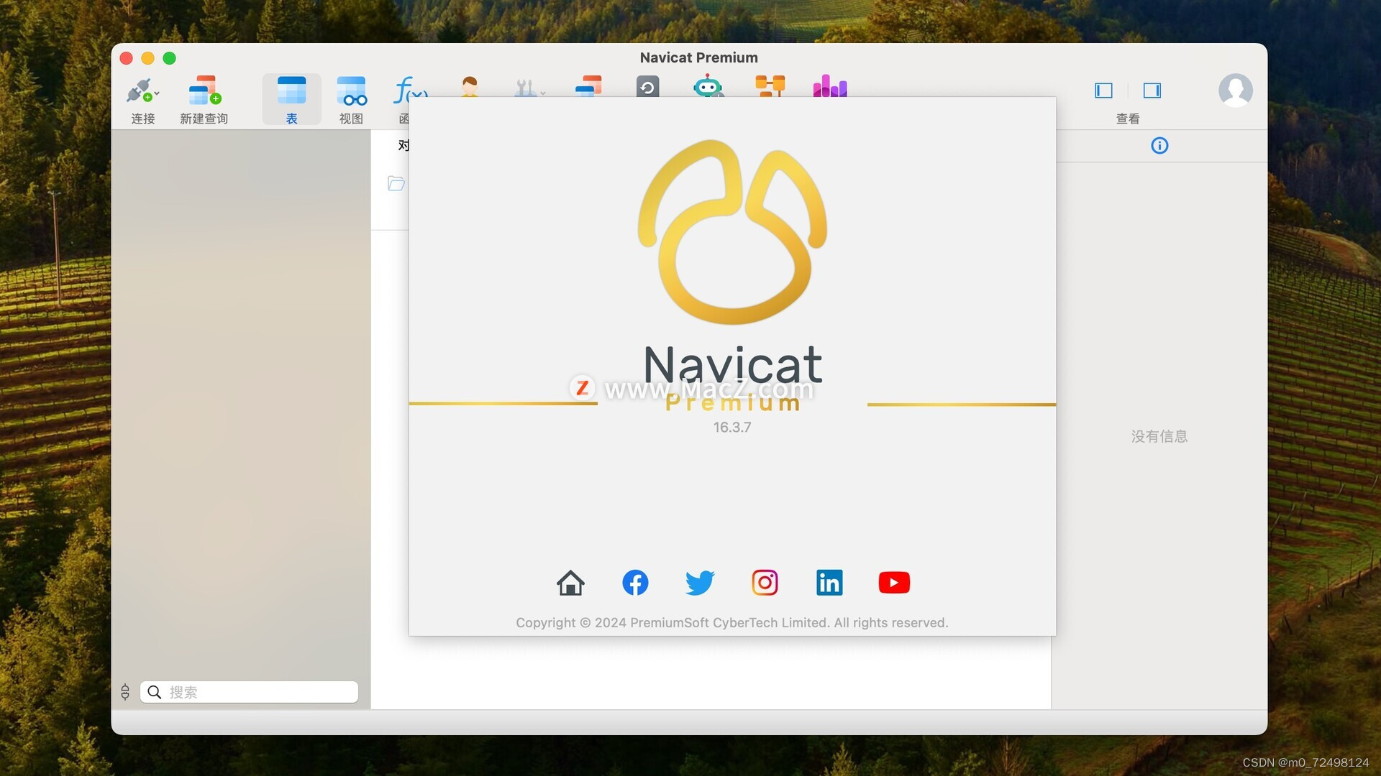This screenshot has height=776, width=1381.
Task: Click the 16.3.7 version text
Action: [x=732, y=428]
